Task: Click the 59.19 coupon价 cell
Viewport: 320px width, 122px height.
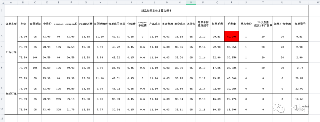Action: [71, 99]
